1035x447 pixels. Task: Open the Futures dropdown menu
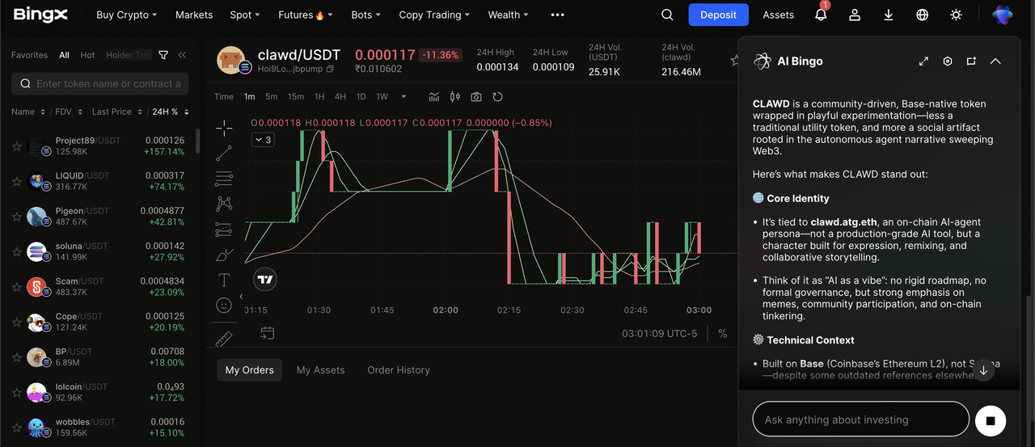pos(302,15)
